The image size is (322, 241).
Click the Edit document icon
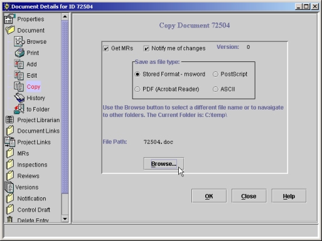[x=19, y=75]
